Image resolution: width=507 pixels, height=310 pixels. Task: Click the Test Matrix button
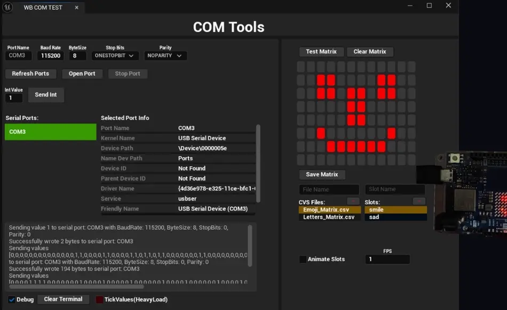(321, 52)
